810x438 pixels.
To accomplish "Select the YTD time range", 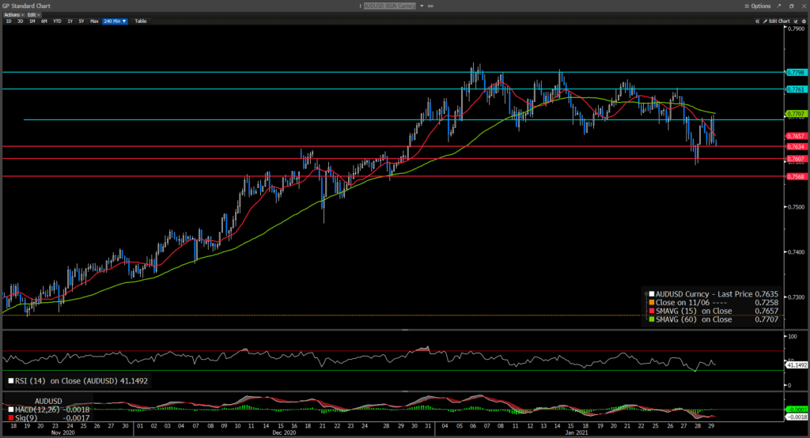I will (57, 21).
